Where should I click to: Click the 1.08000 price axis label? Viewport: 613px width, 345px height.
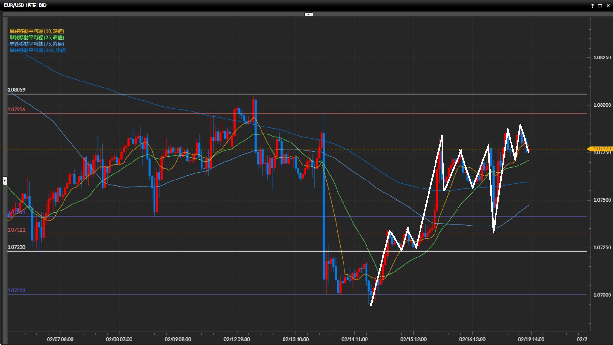click(602, 105)
